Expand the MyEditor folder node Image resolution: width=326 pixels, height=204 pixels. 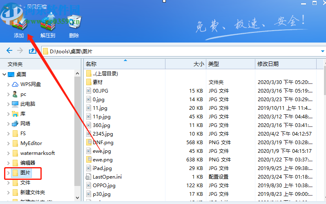click(x=8, y=143)
